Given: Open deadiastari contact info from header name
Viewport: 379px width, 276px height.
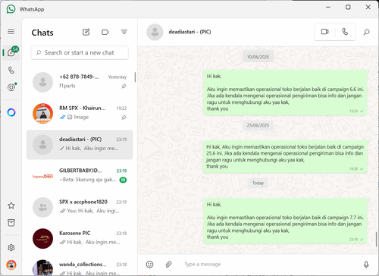Looking at the screenshot, I should point(189,32).
